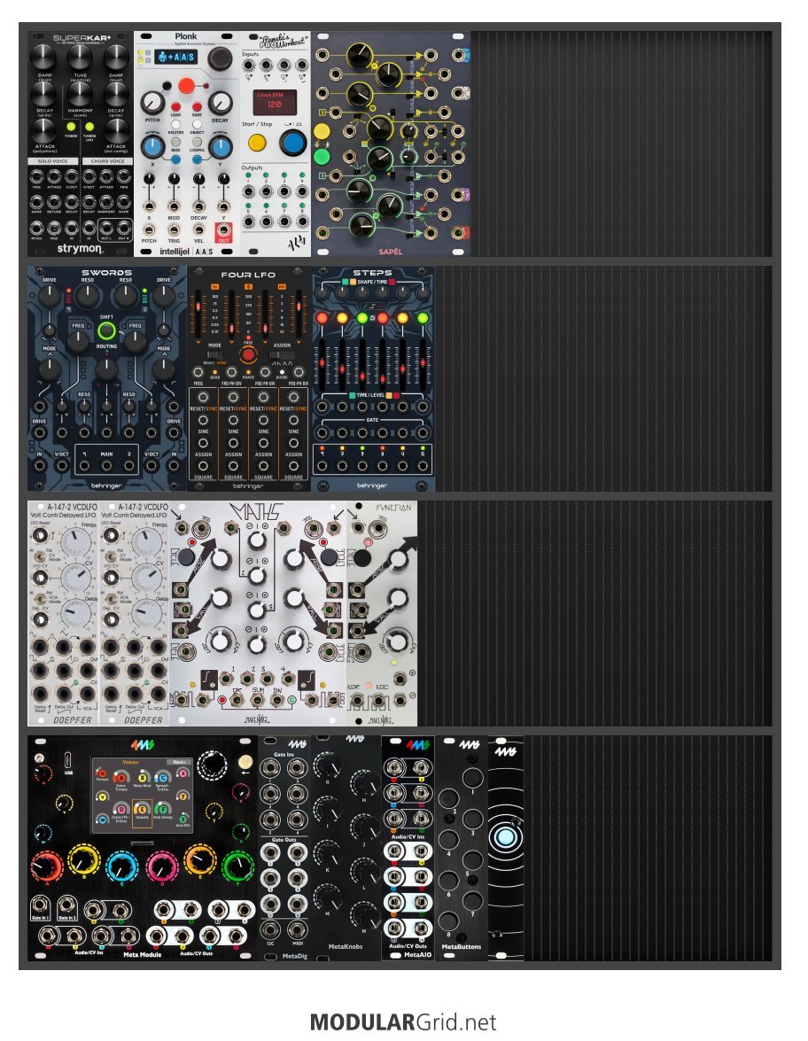808x1041 pixels.
Task: Click the PITCH knob on Plonk
Action: (x=152, y=103)
